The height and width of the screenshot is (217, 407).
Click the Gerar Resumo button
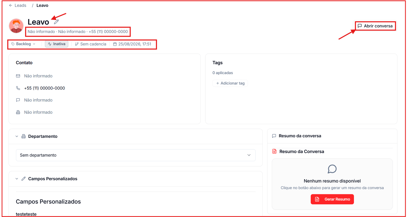click(332, 199)
